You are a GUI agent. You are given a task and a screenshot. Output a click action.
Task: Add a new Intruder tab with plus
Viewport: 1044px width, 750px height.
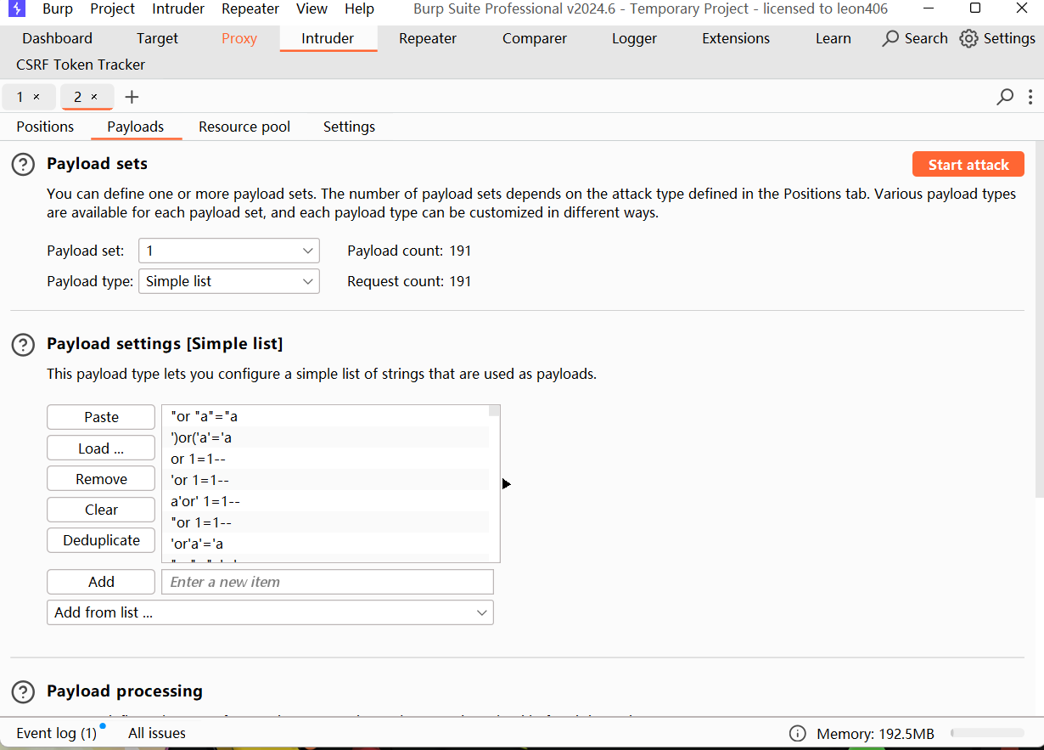click(x=132, y=97)
